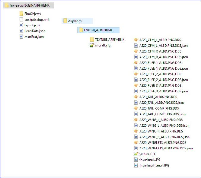Click the A320_WING_L_ALBD.PNG.DDS image icon
The height and width of the screenshot is (178, 201).
pos(136,120)
